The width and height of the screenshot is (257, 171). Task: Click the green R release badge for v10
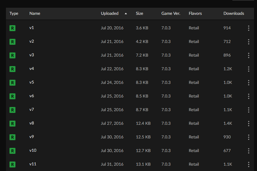[12, 151]
